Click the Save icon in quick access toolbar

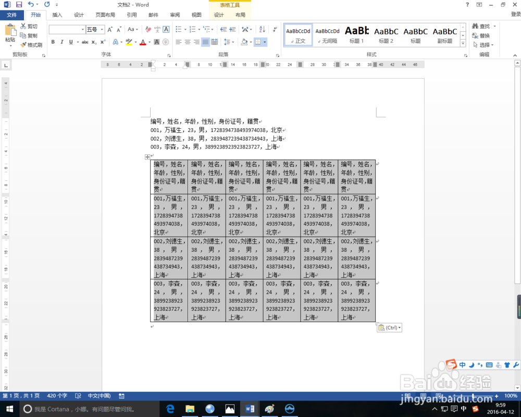coord(19,5)
